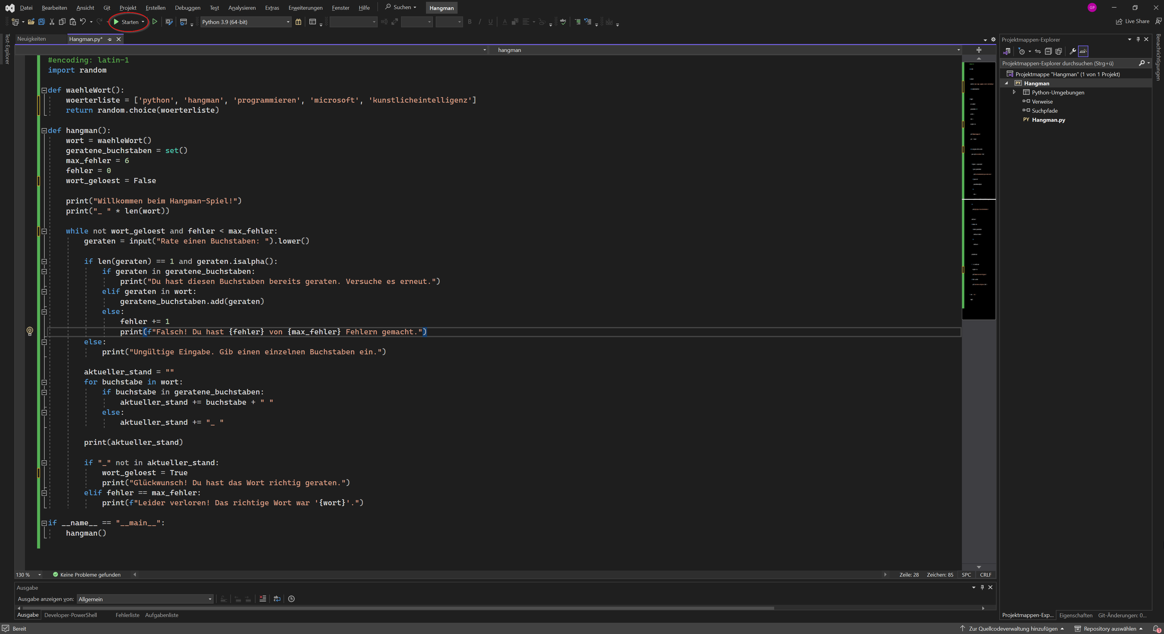
Task: Start without debugging using the outlined play icon
Action: [155, 22]
